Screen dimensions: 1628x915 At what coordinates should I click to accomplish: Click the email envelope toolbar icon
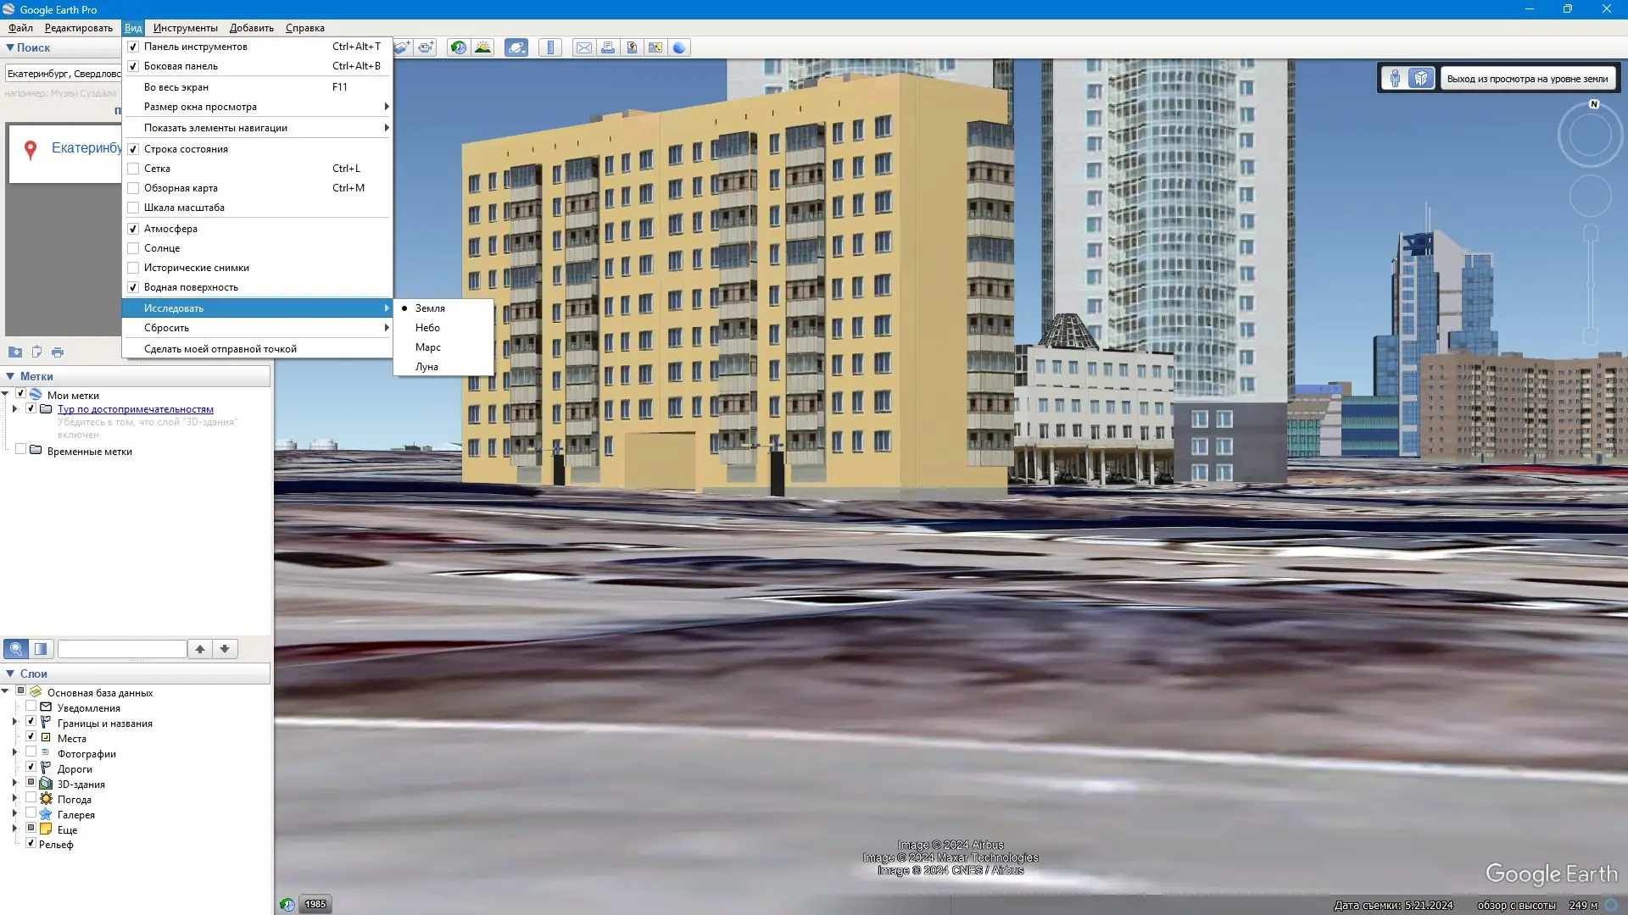[583, 47]
